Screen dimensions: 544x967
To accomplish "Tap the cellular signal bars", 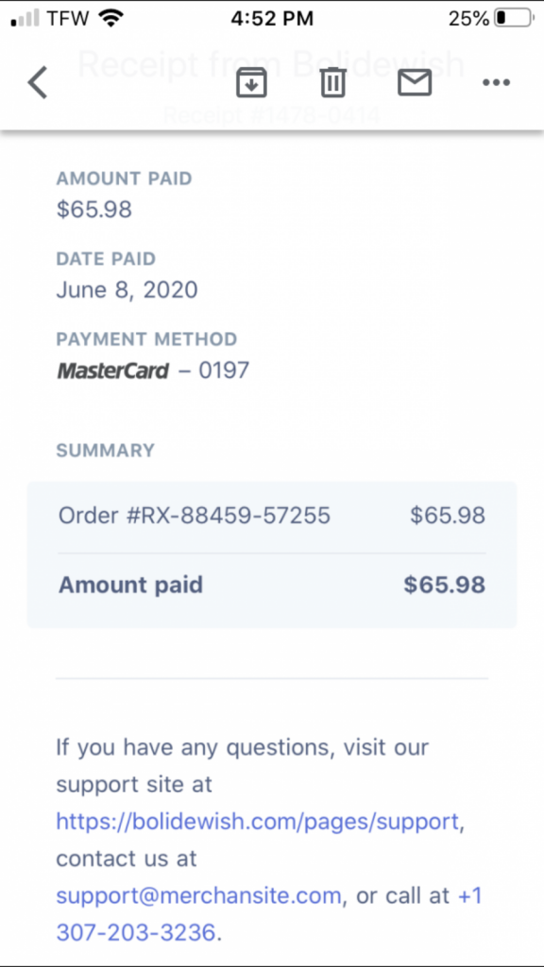I will [25, 19].
